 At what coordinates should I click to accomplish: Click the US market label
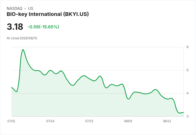tap(31, 9)
